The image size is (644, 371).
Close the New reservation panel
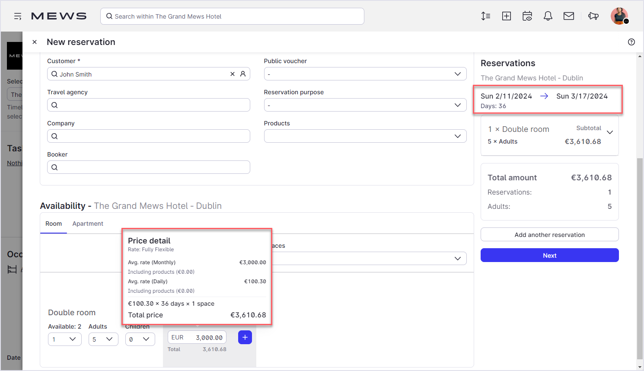[35, 42]
